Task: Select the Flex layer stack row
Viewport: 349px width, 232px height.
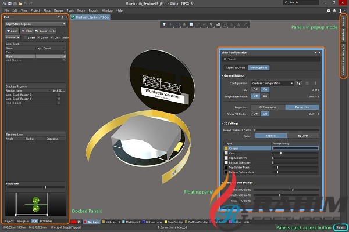Action: (35, 52)
